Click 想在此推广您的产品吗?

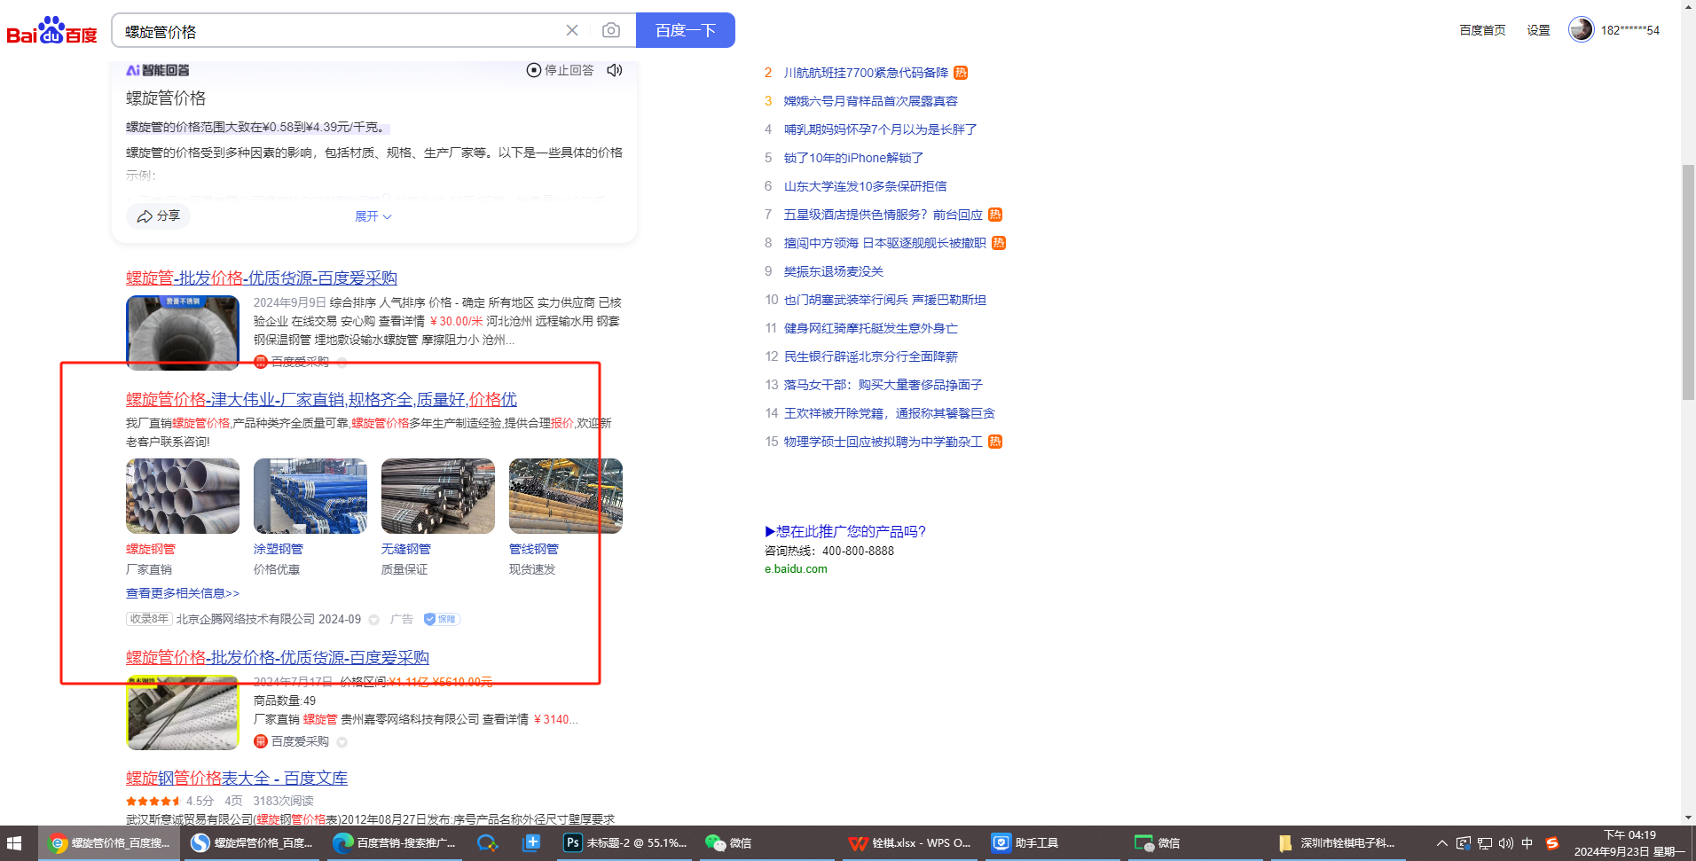coord(845,531)
